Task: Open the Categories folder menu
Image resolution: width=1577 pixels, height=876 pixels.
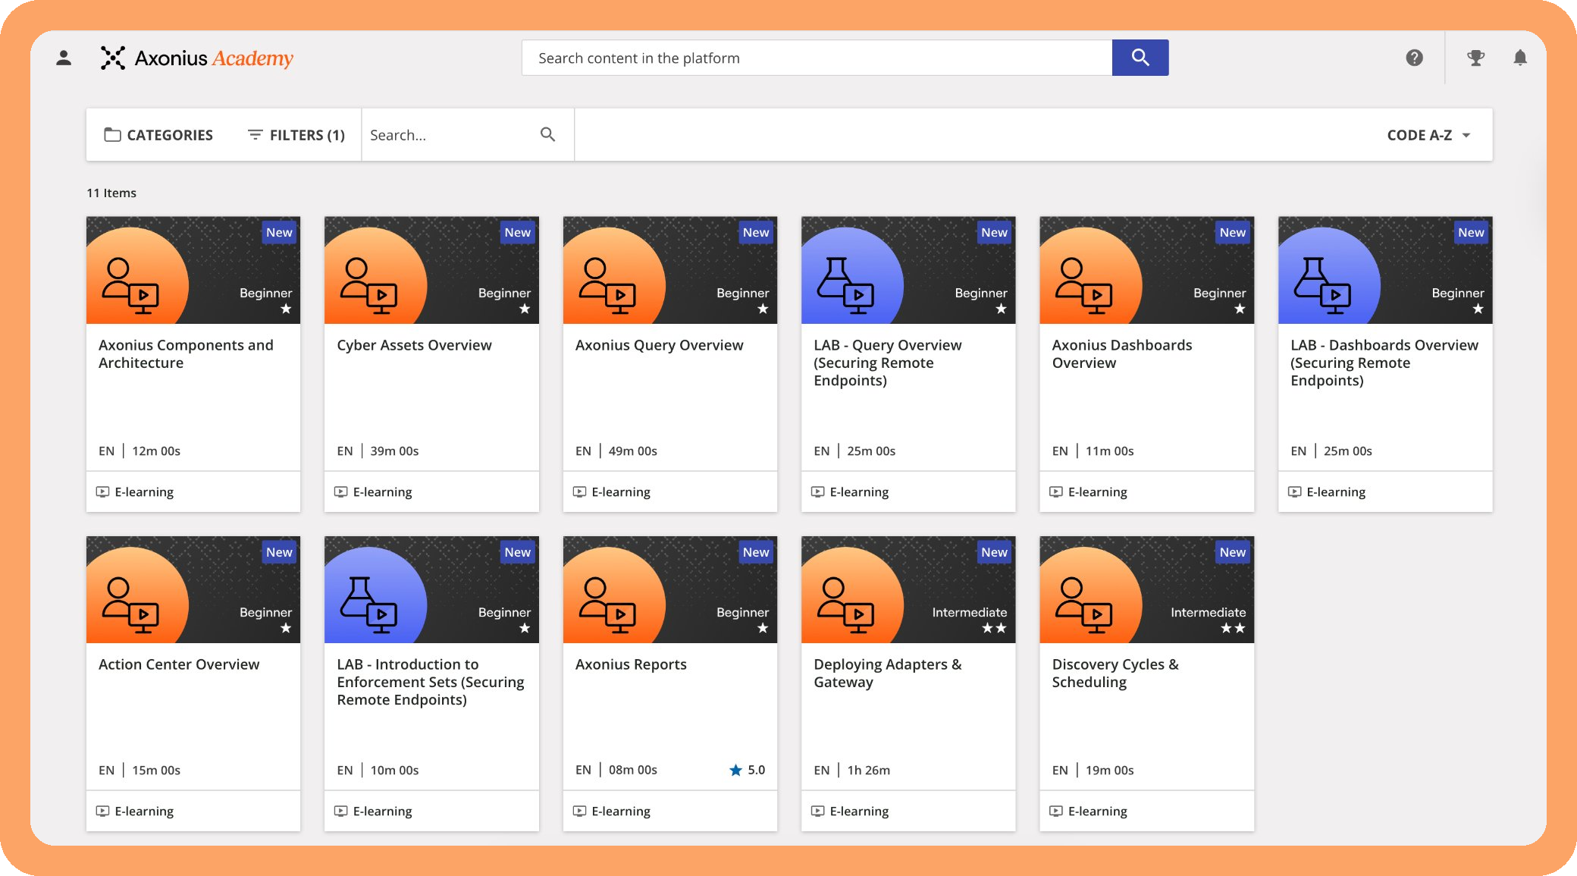Action: (x=158, y=135)
